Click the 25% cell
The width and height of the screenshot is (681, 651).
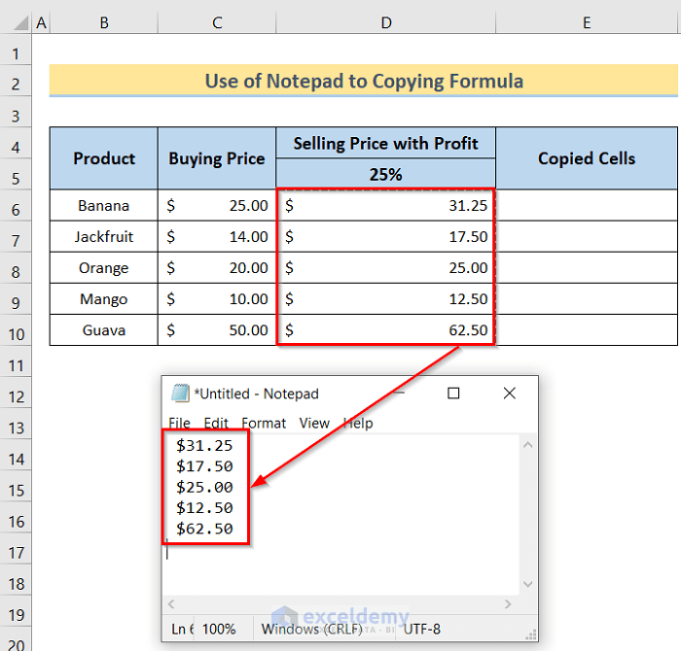[x=385, y=174]
